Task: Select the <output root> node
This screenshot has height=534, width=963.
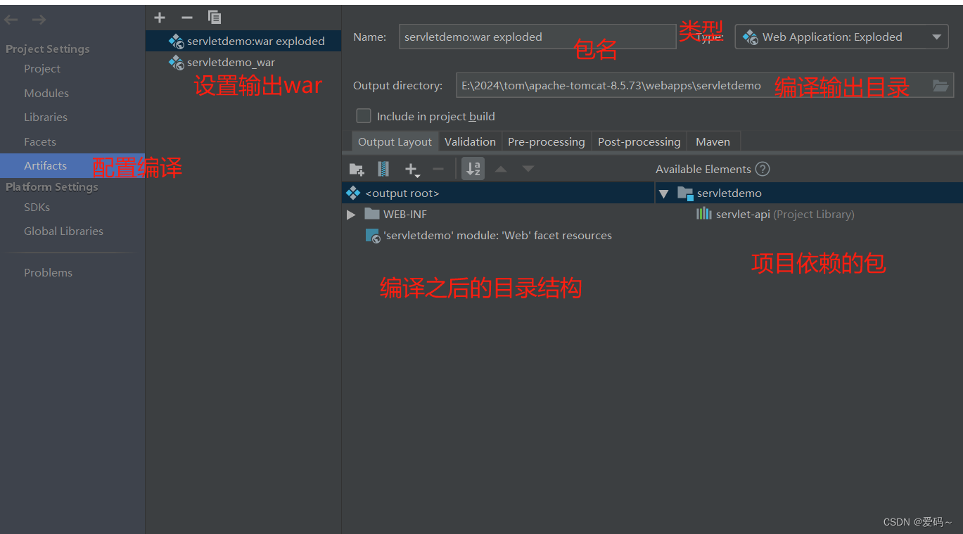Action: pos(498,193)
